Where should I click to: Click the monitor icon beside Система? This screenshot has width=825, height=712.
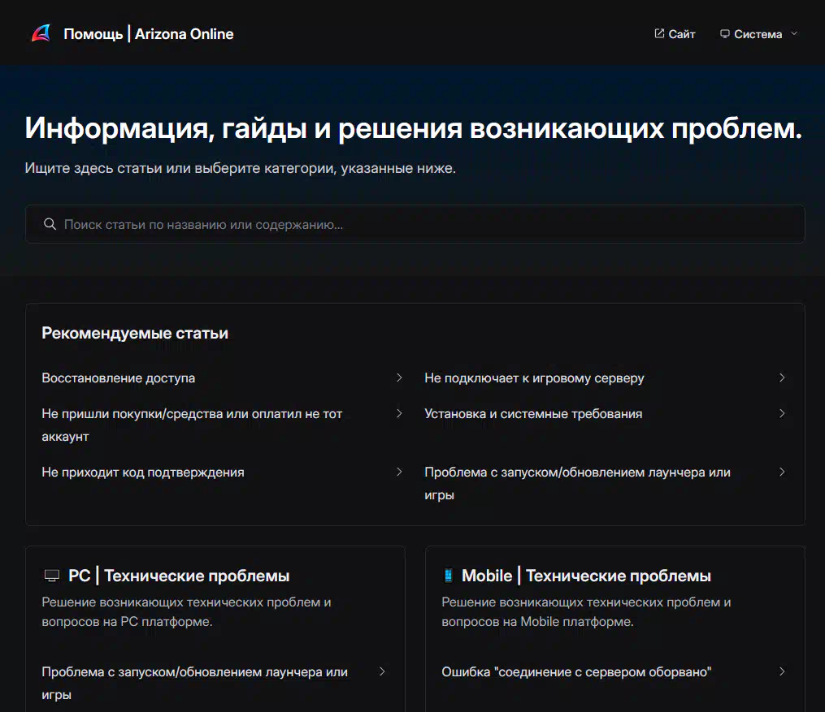[x=724, y=33]
